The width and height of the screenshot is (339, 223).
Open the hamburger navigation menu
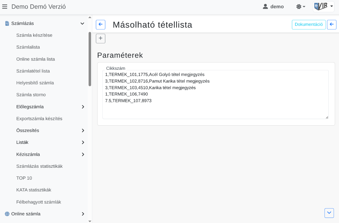click(x=5, y=7)
